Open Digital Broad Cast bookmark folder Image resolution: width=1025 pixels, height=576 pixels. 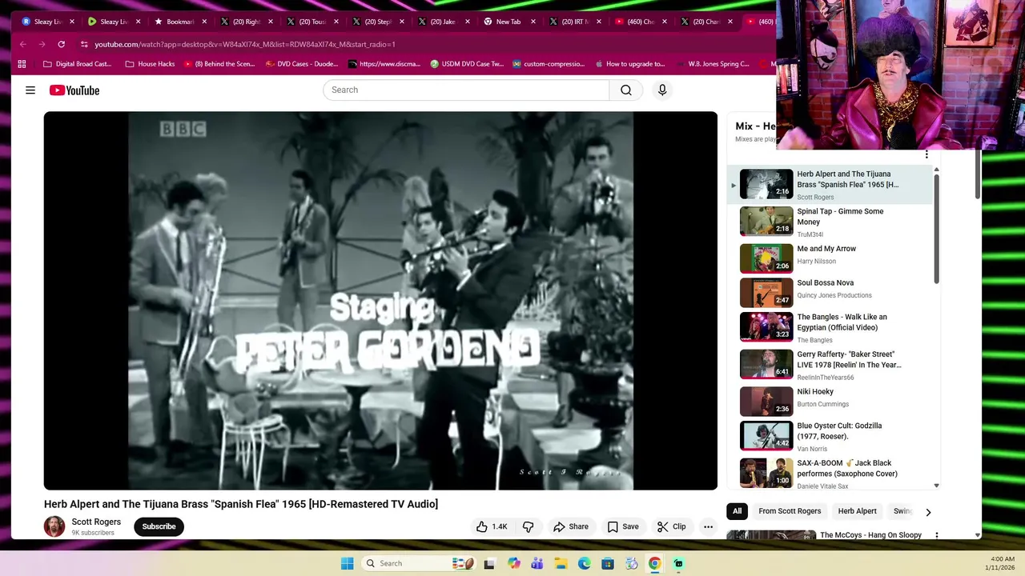click(x=78, y=64)
